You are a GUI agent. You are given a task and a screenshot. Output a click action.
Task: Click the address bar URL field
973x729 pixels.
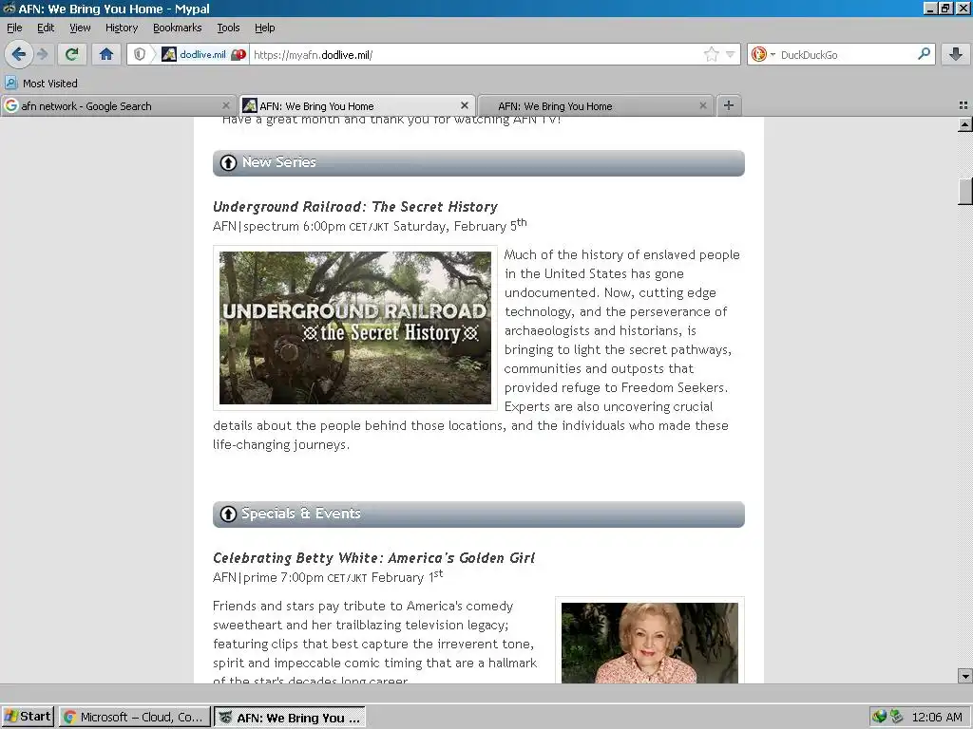pos(476,54)
